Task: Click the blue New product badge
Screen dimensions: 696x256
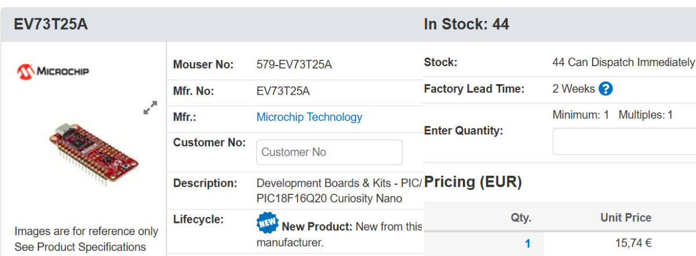Action: [267, 223]
